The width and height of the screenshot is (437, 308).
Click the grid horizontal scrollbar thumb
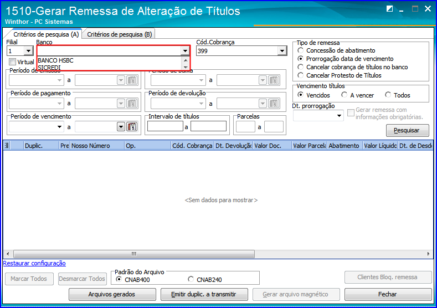click(x=134, y=254)
